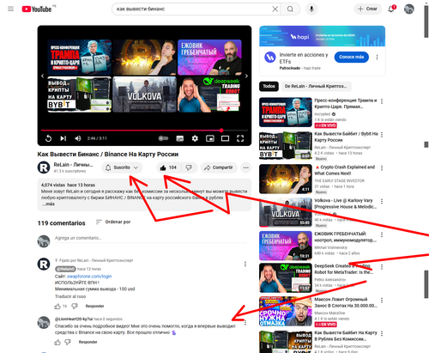Translate pinned comment with Traducir al ruso

click(70, 296)
